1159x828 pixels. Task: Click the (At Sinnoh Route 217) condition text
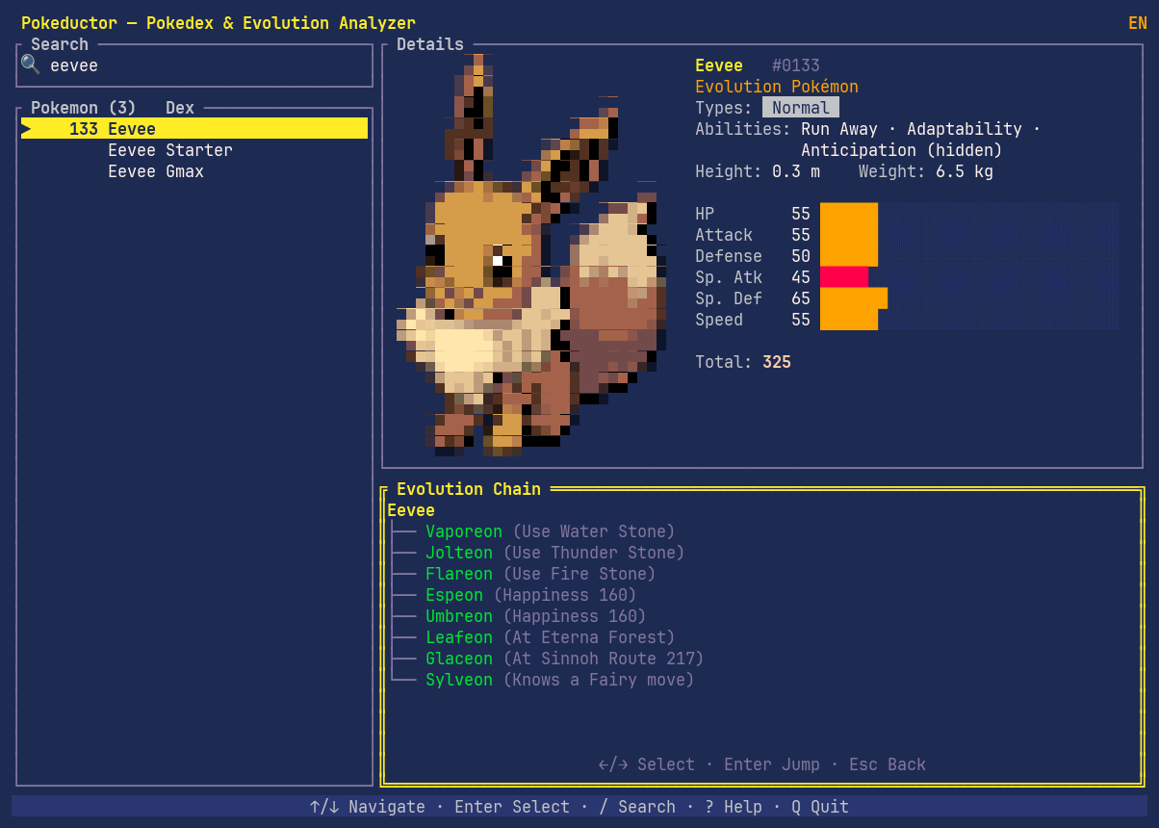(604, 659)
